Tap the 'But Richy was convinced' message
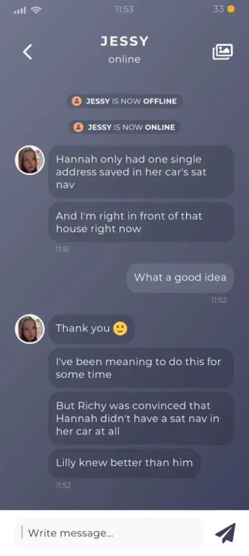The image size is (249, 556). 141,418
